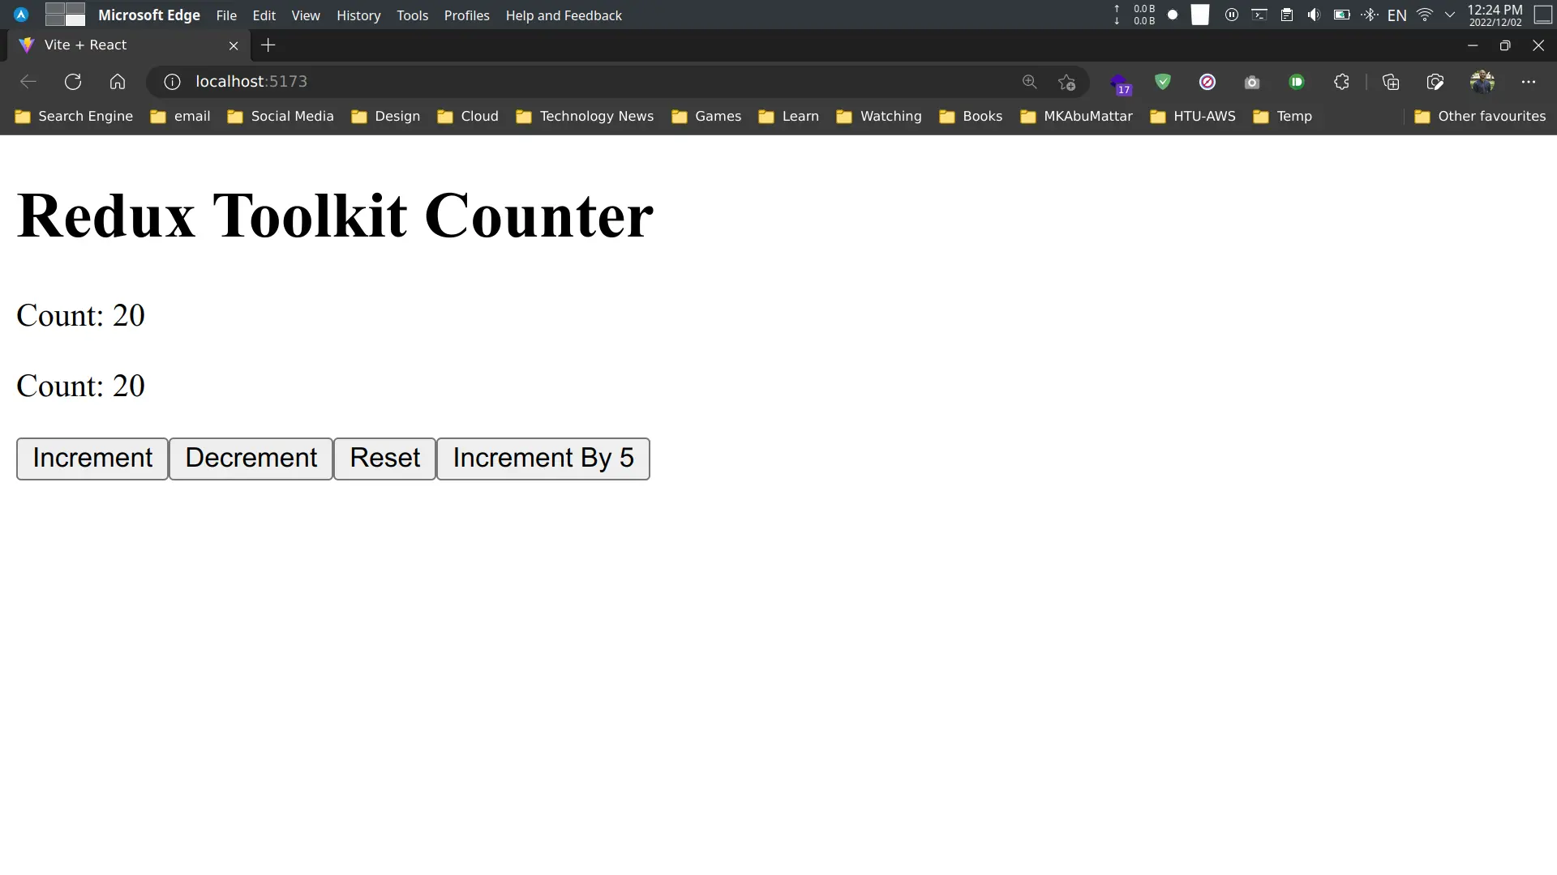The image size is (1557, 875).
Task: Click the Increment By 5 button
Action: [x=543, y=459]
